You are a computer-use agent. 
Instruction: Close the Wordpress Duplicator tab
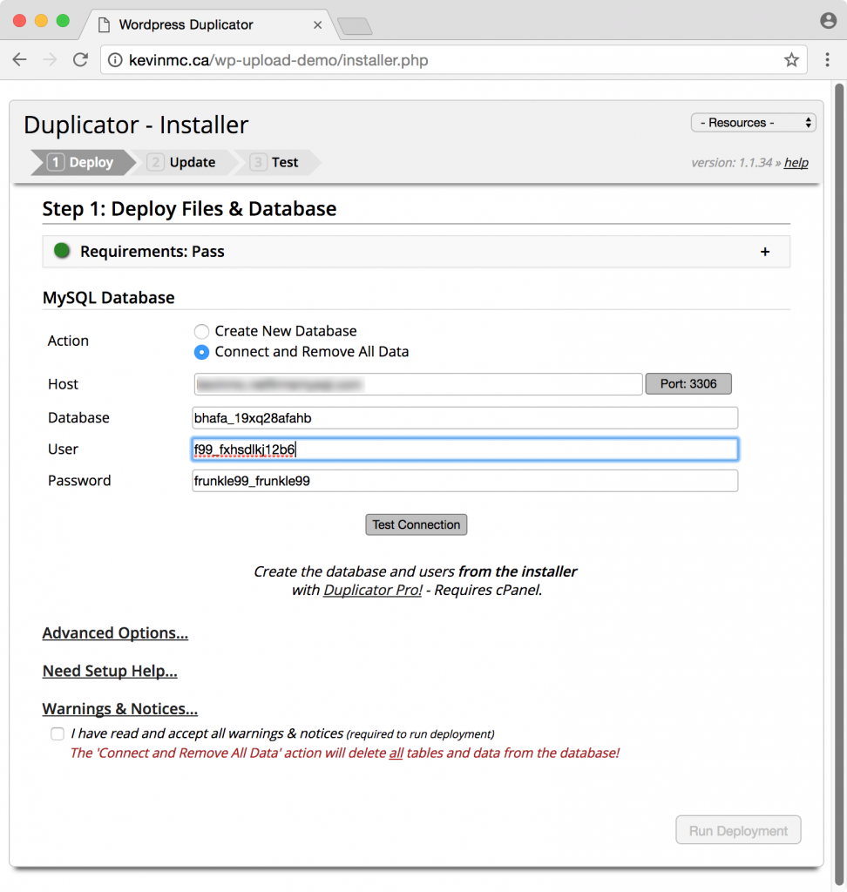(317, 25)
